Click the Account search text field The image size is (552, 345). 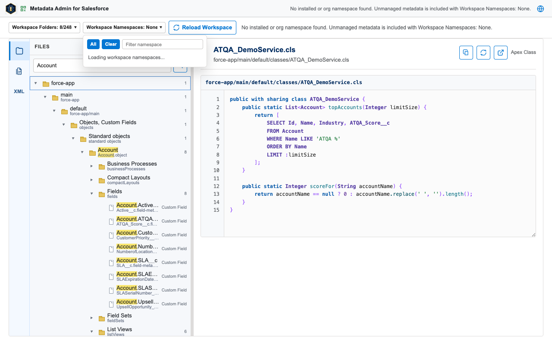[102, 66]
